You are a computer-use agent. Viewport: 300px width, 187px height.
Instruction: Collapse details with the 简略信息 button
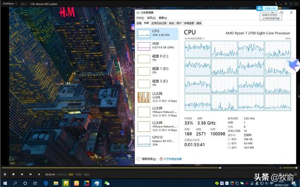point(146,159)
